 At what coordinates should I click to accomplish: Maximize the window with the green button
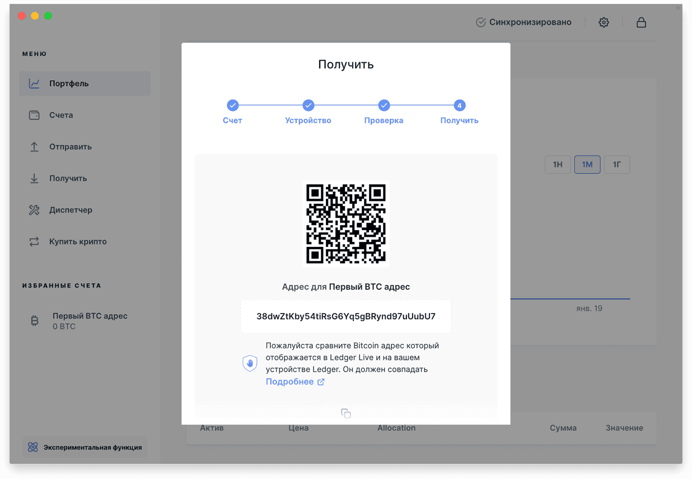click(x=48, y=16)
